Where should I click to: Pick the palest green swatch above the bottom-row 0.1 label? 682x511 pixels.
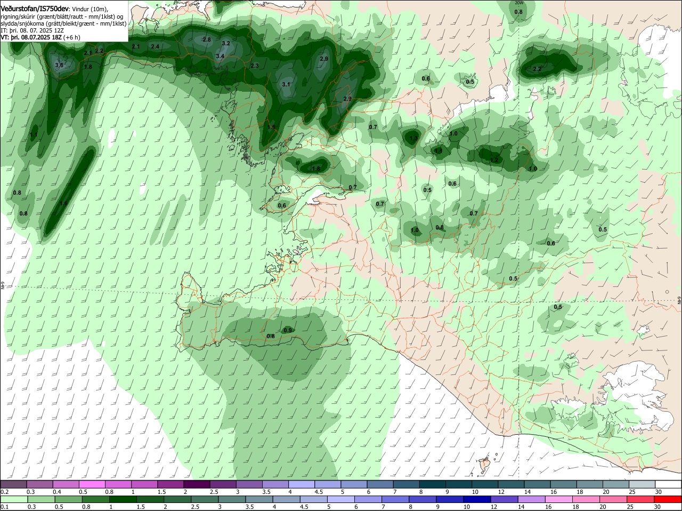tap(14, 499)
